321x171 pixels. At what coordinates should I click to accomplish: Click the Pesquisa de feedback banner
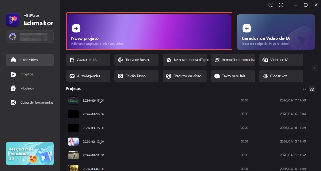tap(30, 153)
